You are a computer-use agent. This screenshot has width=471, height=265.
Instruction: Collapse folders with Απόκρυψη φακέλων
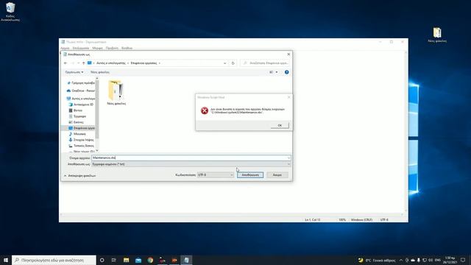[79, 175]
